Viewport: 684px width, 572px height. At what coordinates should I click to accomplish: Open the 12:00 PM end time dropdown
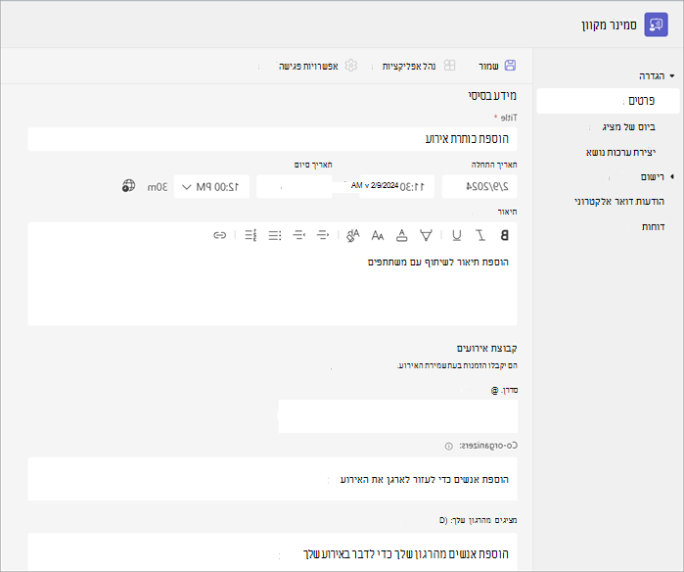click(x=211, y=187)
